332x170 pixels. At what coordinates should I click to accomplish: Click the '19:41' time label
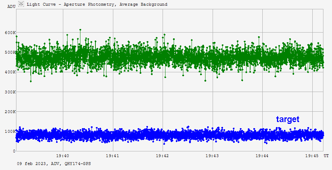point(113,156)
